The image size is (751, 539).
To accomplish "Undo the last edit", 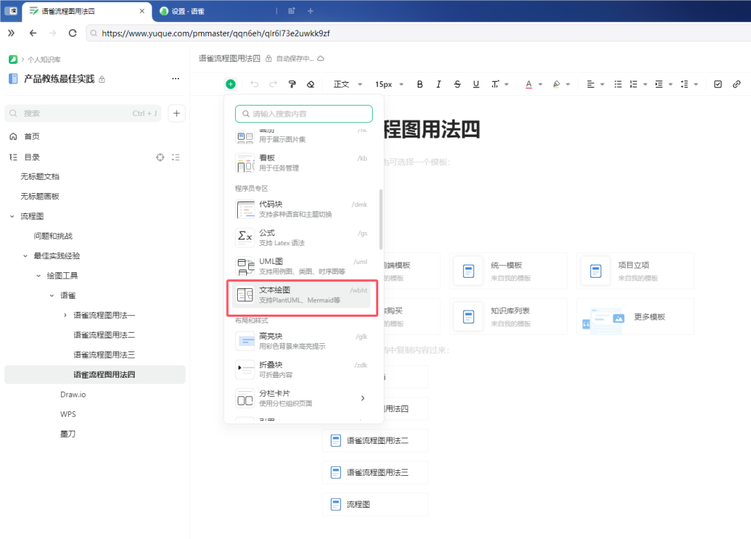I will point(255,84).
